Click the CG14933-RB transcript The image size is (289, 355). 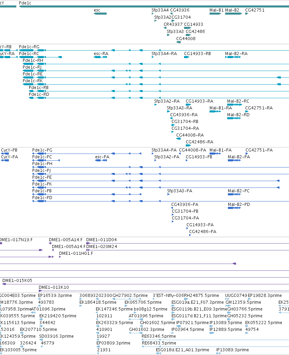point(197,54)
